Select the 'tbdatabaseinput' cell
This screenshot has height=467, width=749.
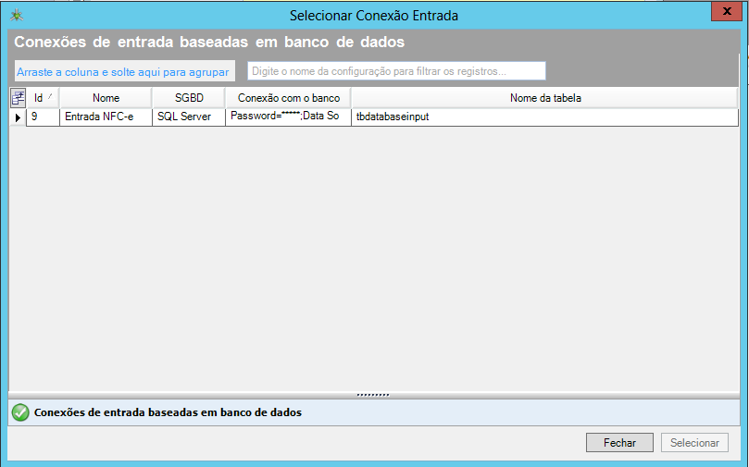point(544,117)
